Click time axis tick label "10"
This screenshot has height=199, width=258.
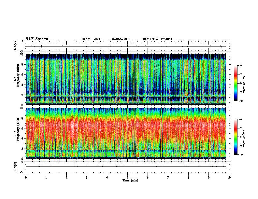click(x=229, y=178)
